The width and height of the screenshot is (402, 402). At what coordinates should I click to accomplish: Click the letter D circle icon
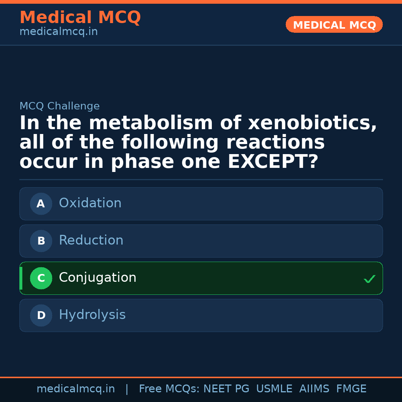coord(41,315)
